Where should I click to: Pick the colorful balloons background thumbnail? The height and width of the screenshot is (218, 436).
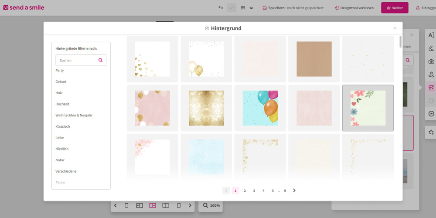coord(260,108)
